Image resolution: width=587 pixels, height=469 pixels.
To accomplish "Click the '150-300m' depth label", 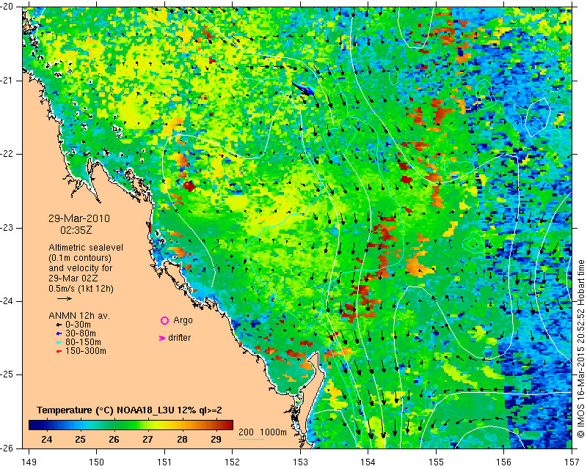I will tap(86, 351).
